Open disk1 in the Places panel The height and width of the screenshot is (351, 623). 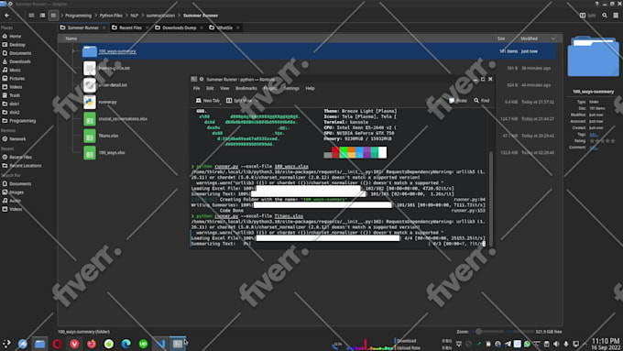click(x=11, y=104)
